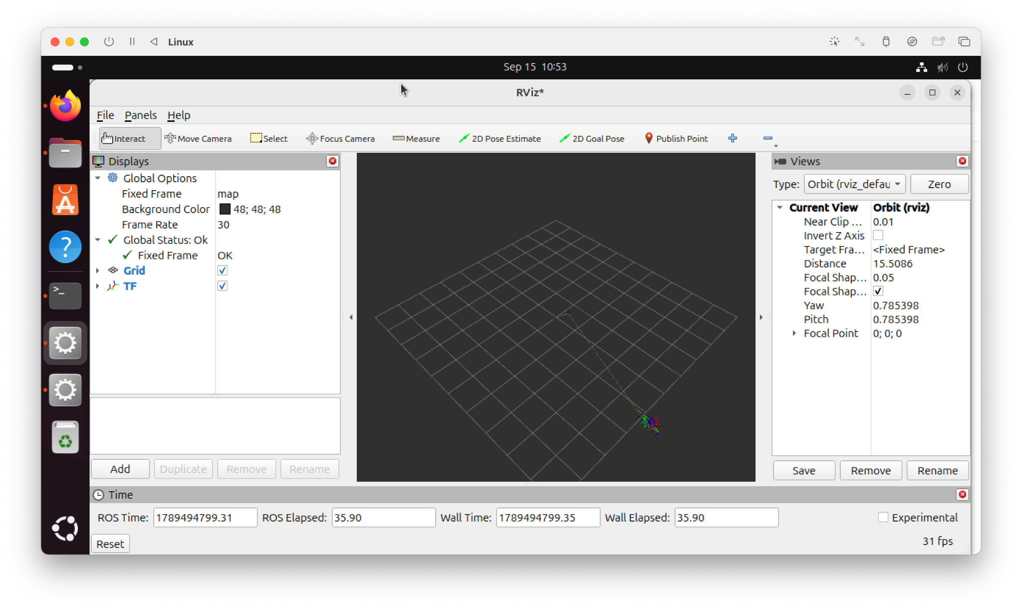Collapse the Global Options tree
Screen dimensions: 1022x609
pos(98,178)
